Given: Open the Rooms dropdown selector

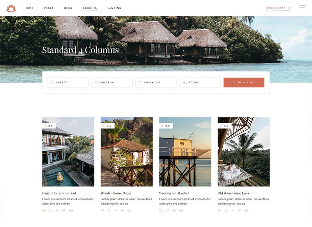Looking at the screenshot, I should [x=200, y=82].
